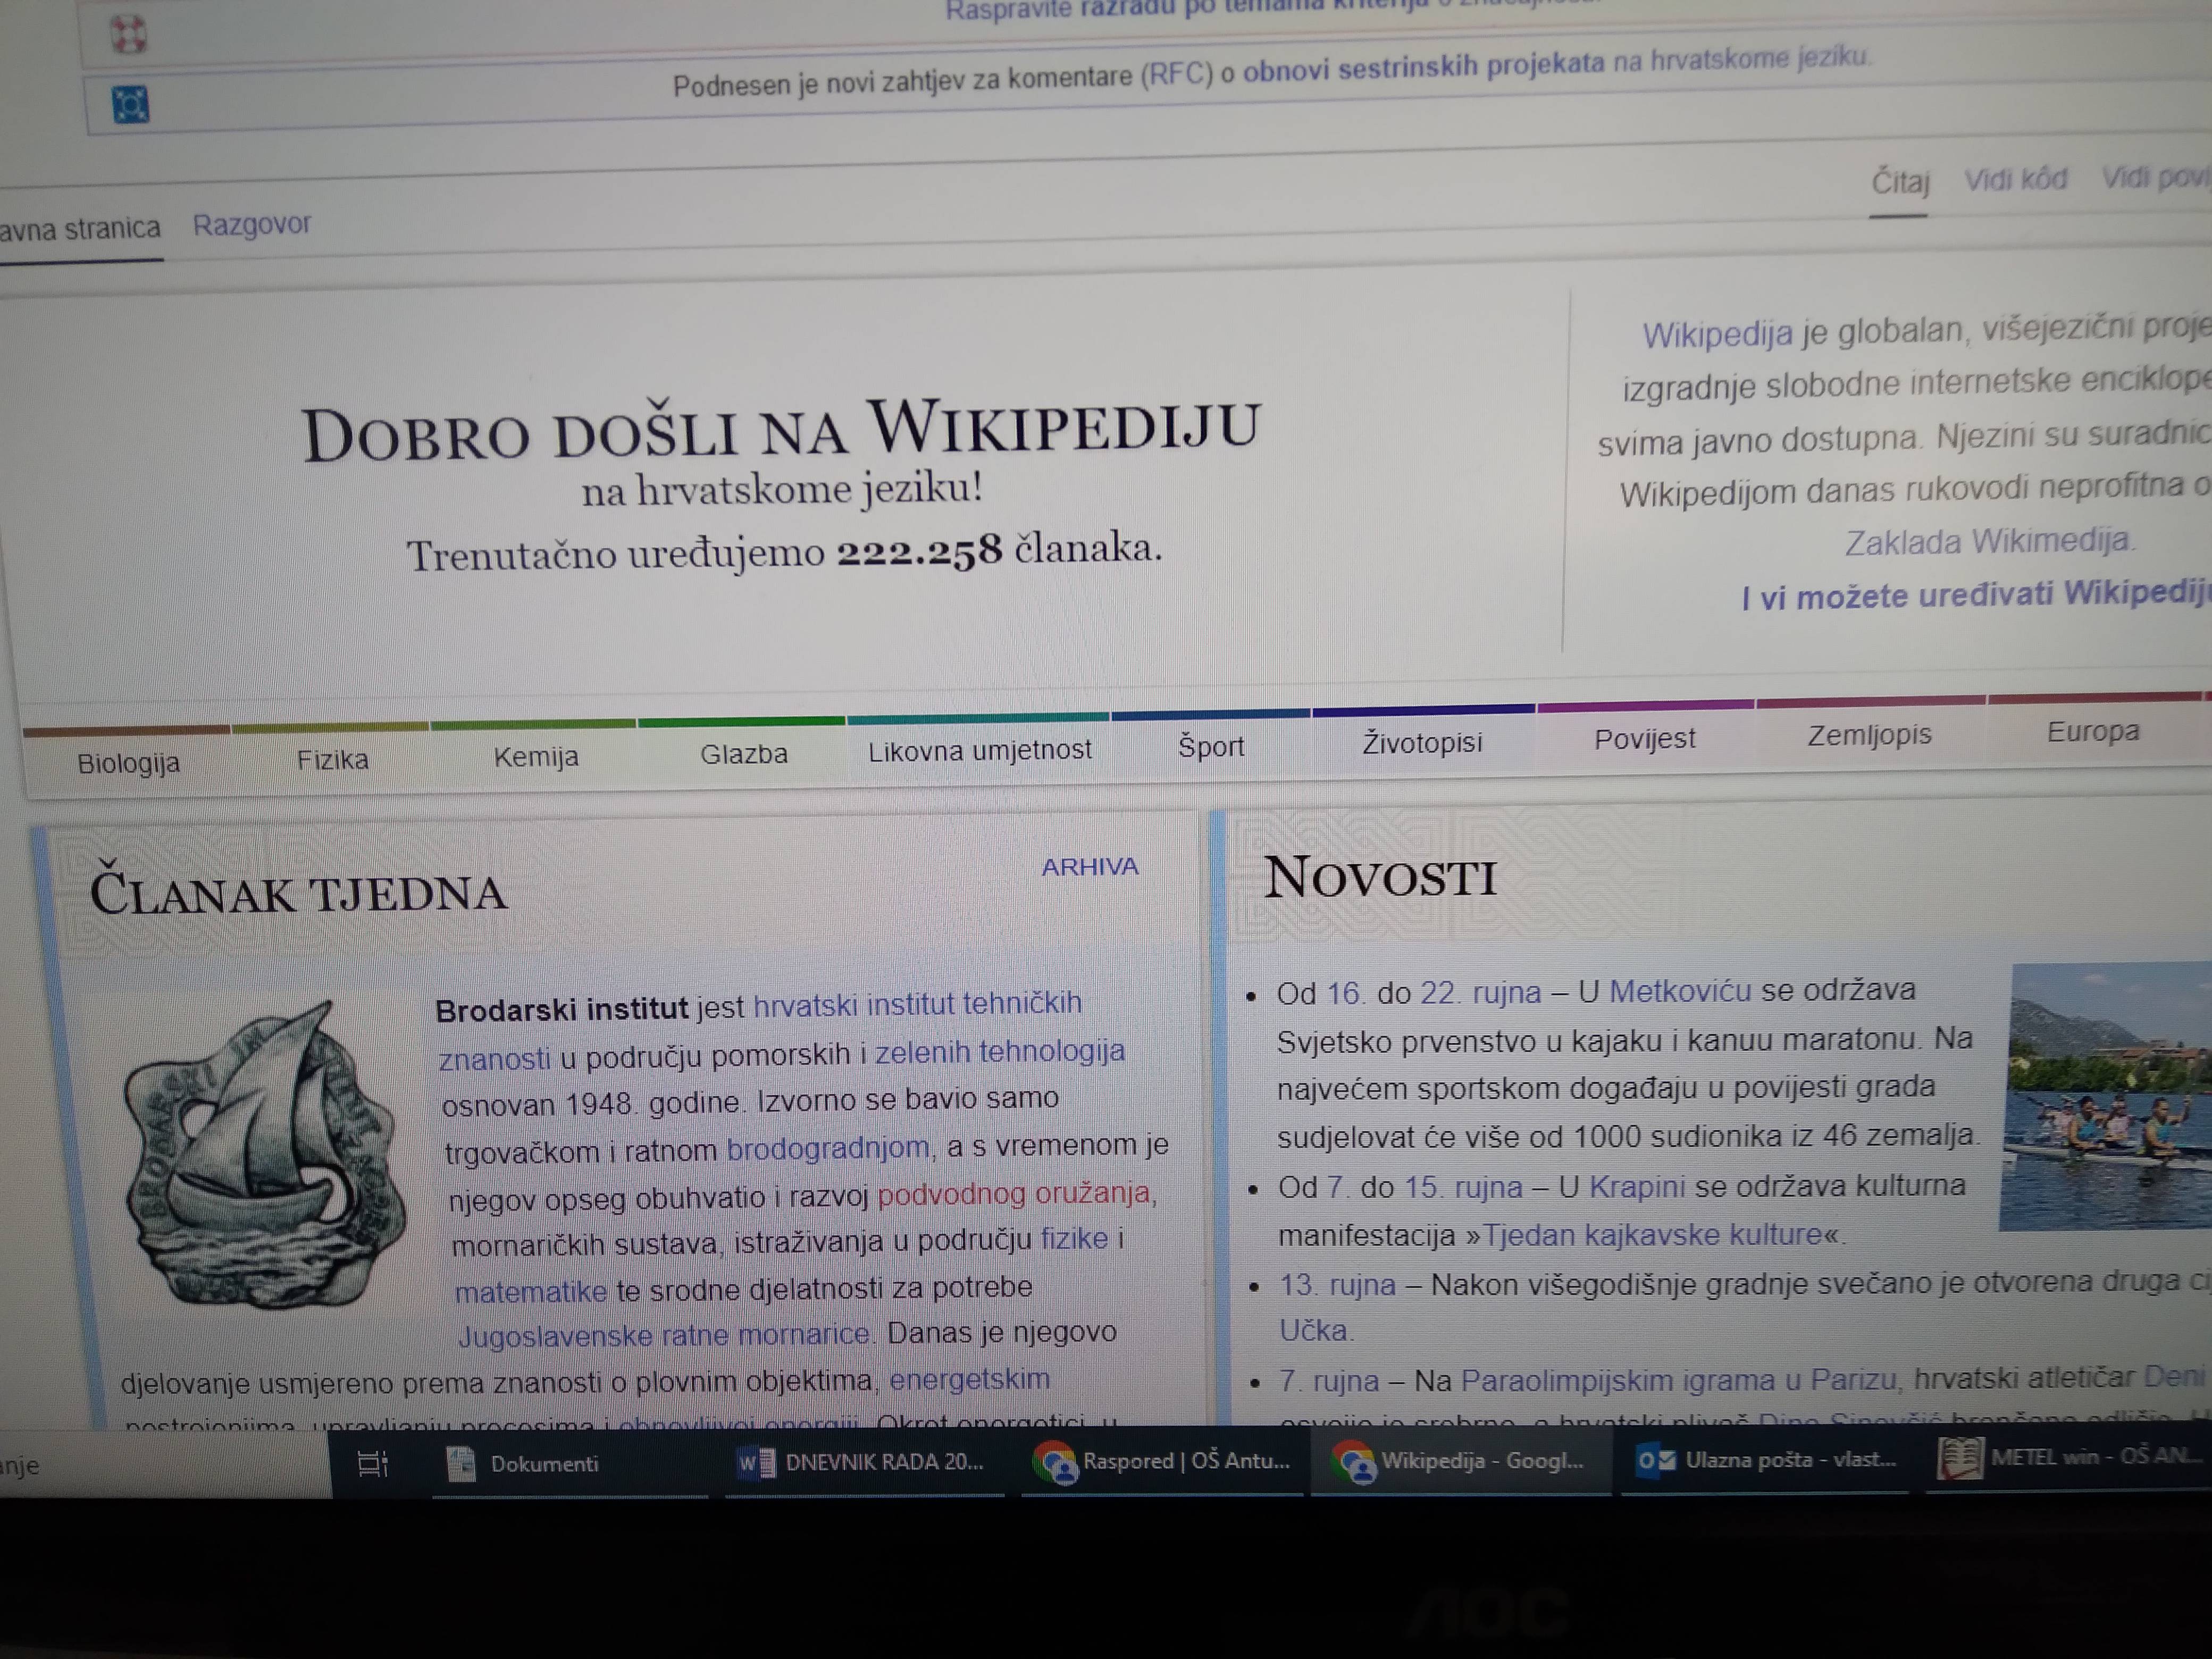Open the matematike link
The image size is (2212, 1659).
(531, 1291)
